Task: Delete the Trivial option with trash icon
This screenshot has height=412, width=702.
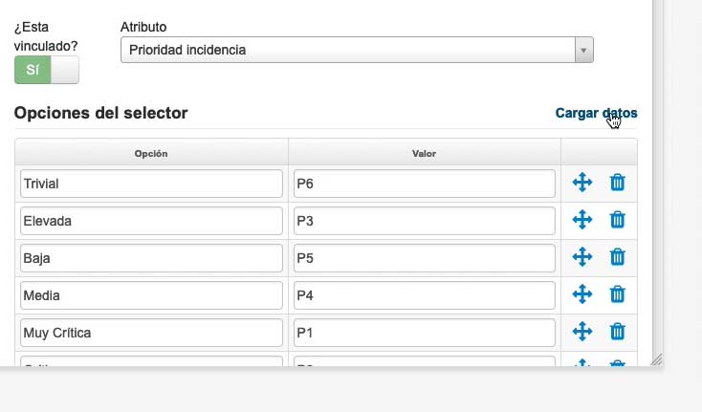Action: pos(618,183)
